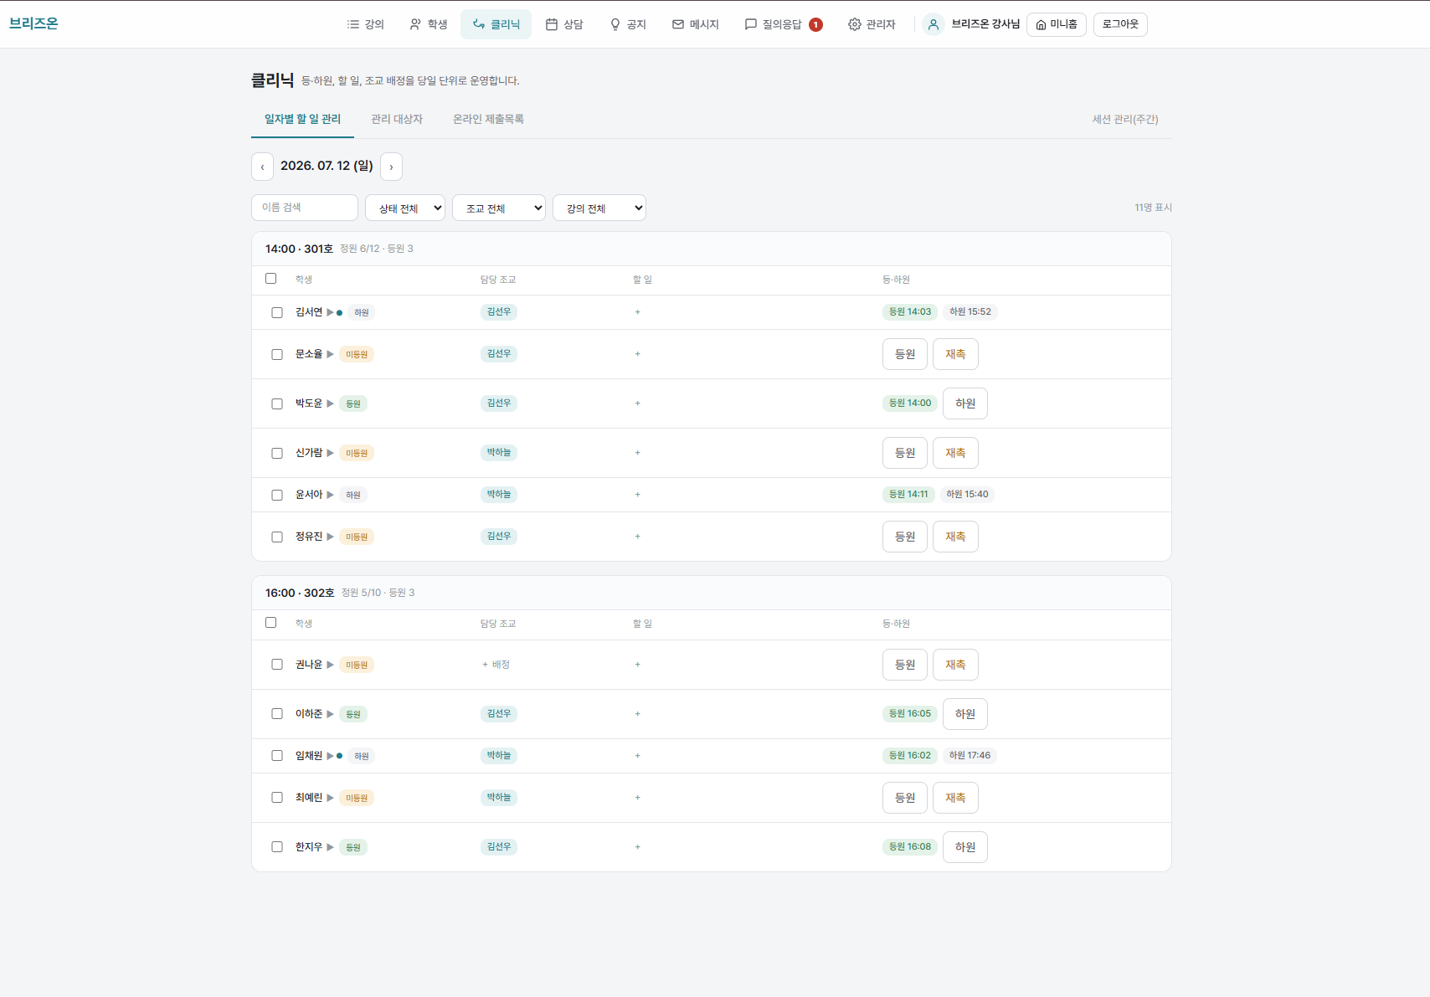Click 하원 button for 한지우
The image size is (1430, 997).
click(x=965, y=847)
